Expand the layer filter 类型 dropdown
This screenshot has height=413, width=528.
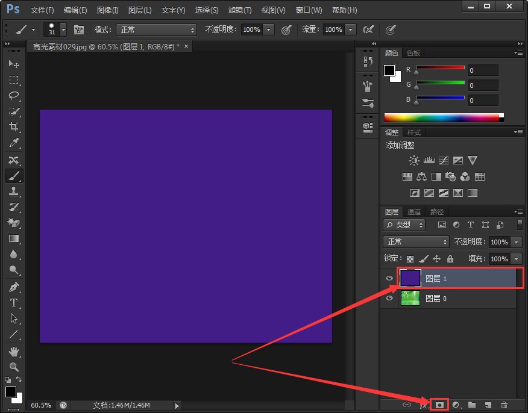(404, 225)
